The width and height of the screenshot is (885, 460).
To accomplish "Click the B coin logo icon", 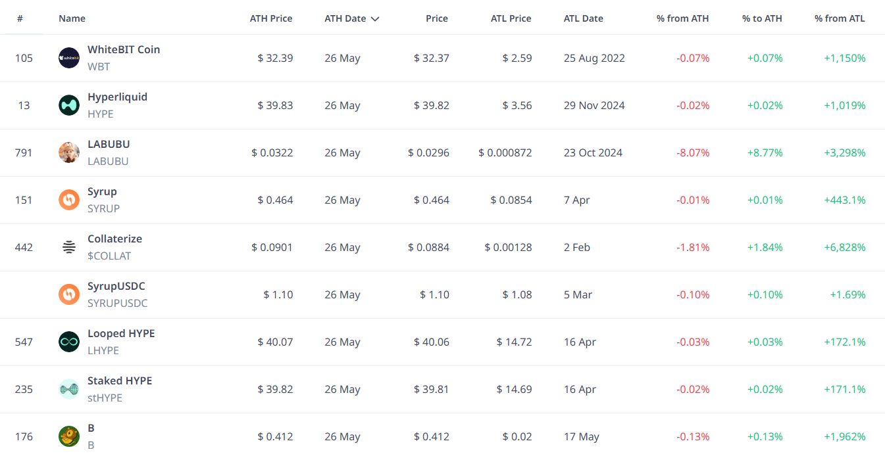I will pyautogui.click(x=69, y=436).
